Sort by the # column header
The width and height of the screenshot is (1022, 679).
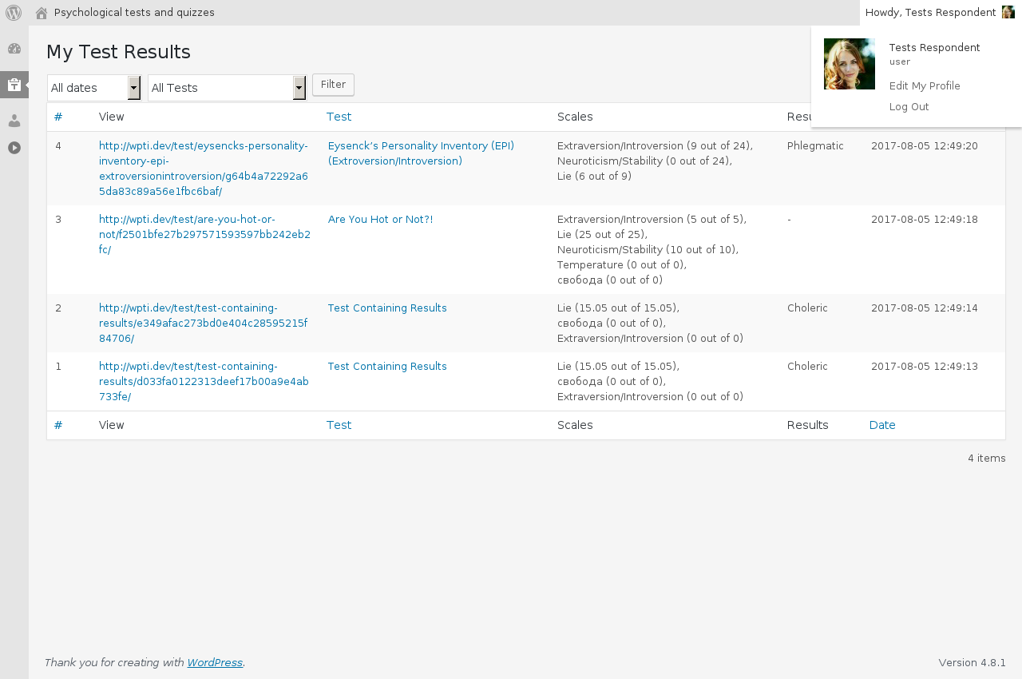(58, 117)
